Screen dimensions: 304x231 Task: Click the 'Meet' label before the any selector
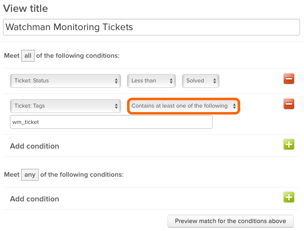(11, 174)
